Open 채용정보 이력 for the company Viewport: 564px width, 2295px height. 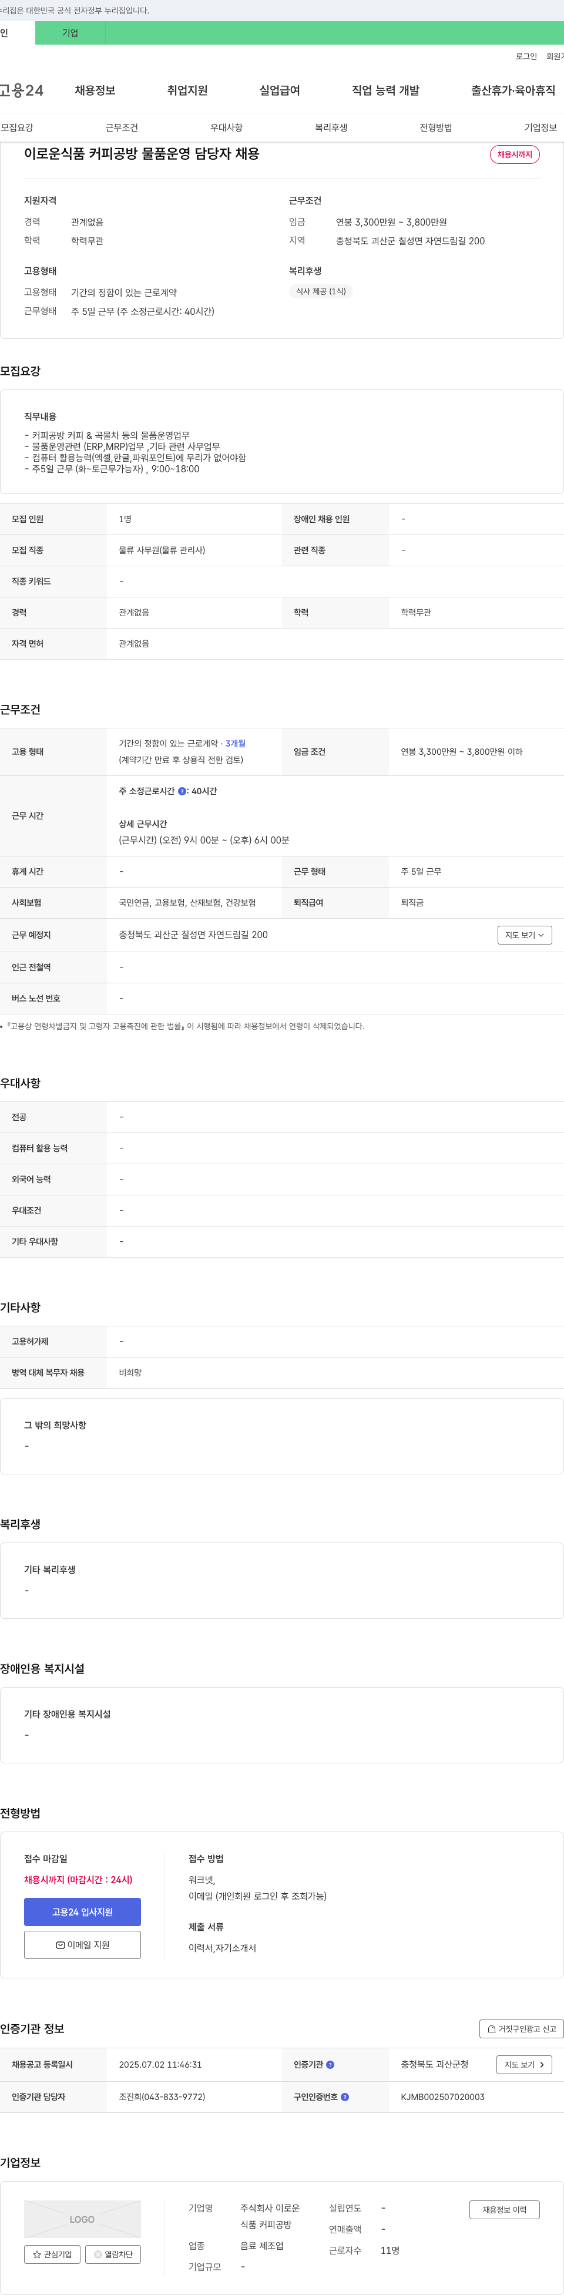[504, 2209]
